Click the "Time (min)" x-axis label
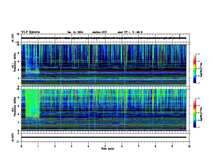 pyautogui.click(x=108, y=149)
